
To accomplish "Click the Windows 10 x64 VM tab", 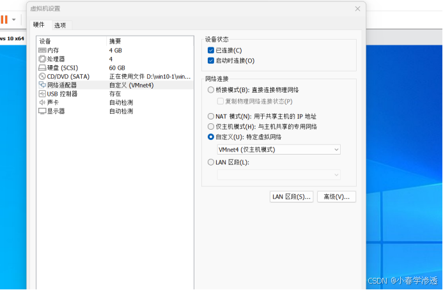I will click(12, 38).
